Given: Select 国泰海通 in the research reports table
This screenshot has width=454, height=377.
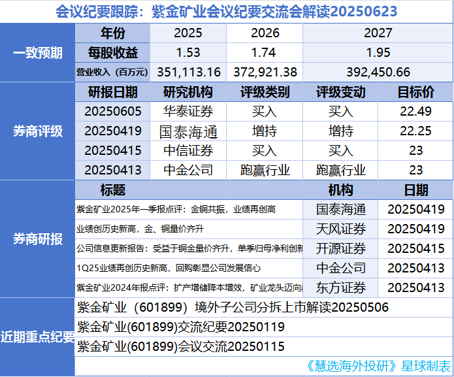Looking at the screenshot, I should point(340,209).
